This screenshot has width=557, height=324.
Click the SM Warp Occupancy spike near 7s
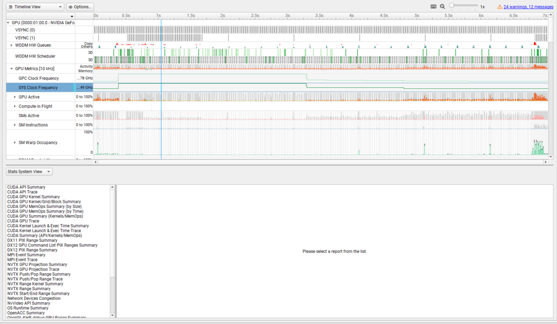pos(538,148)
